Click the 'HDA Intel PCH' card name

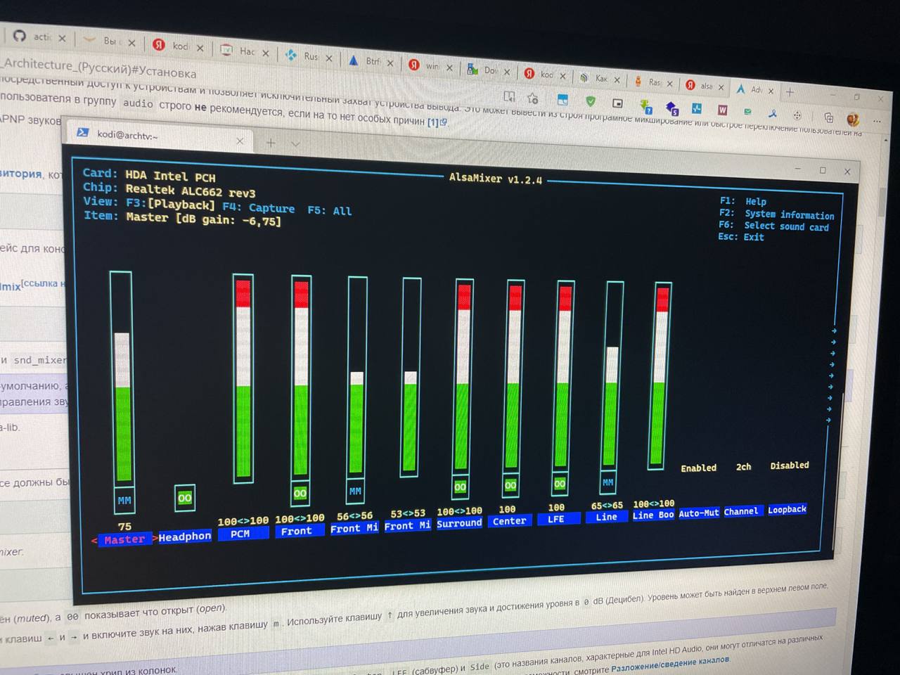click(171, 176)
